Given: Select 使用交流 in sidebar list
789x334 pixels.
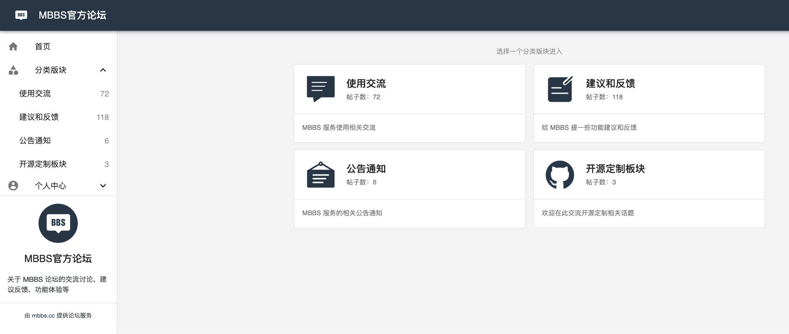Looking at the screenshot, I should pos(35,93).
